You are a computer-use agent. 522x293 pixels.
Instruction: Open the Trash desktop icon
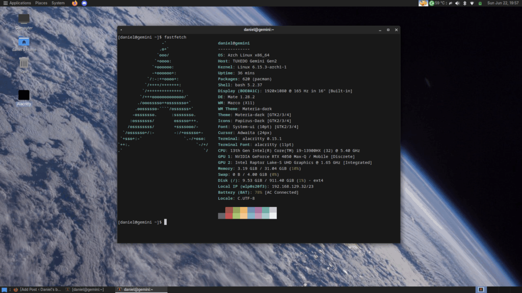coord(23,65)
